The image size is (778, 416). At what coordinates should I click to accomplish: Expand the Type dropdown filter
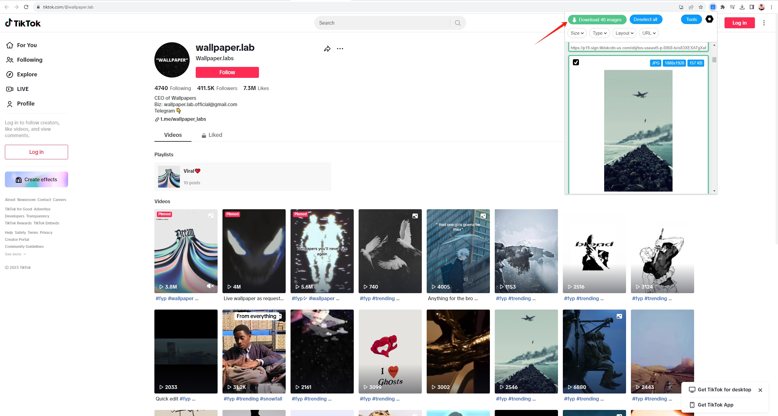click(x=599, y=33)
